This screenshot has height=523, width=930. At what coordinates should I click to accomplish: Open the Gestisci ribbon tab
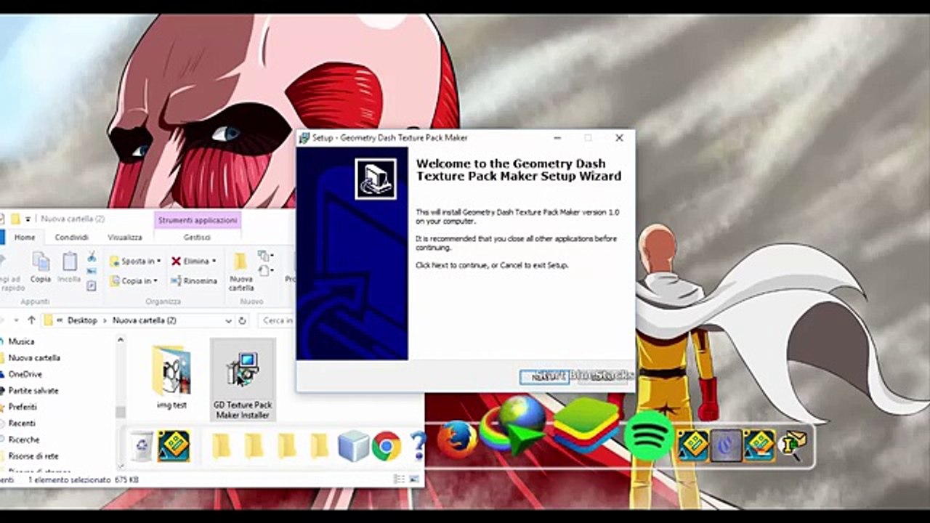(x=197, y=237)
